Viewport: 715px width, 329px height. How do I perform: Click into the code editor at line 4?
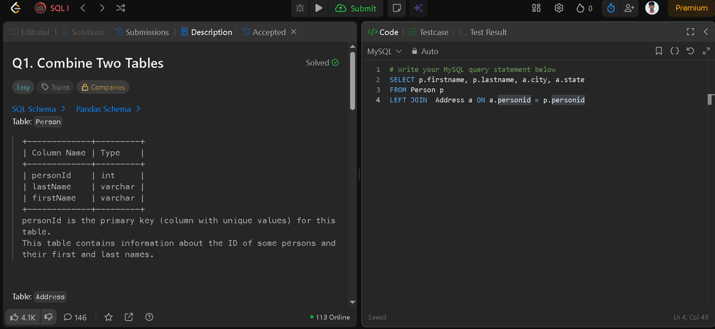pos(487,100)
